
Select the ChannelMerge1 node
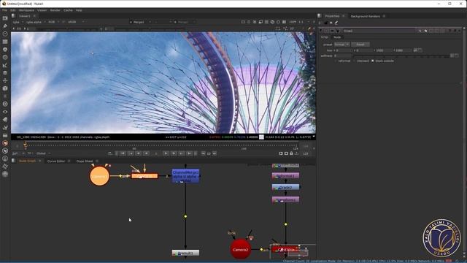click(185, 176)
